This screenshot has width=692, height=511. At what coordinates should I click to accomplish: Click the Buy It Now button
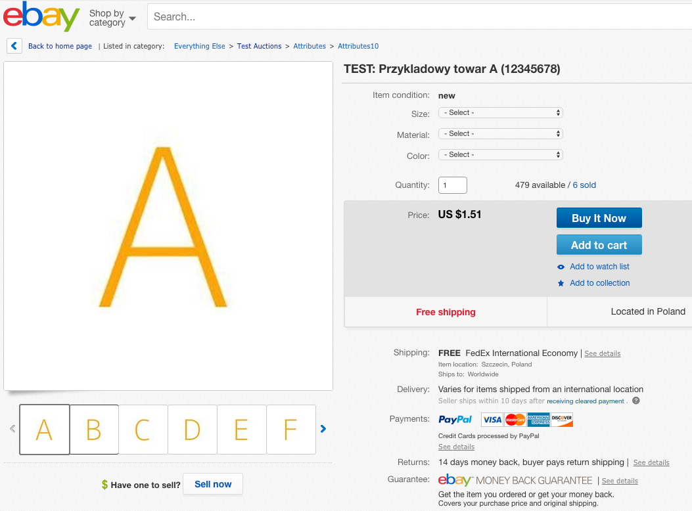[x=599, y=218]
